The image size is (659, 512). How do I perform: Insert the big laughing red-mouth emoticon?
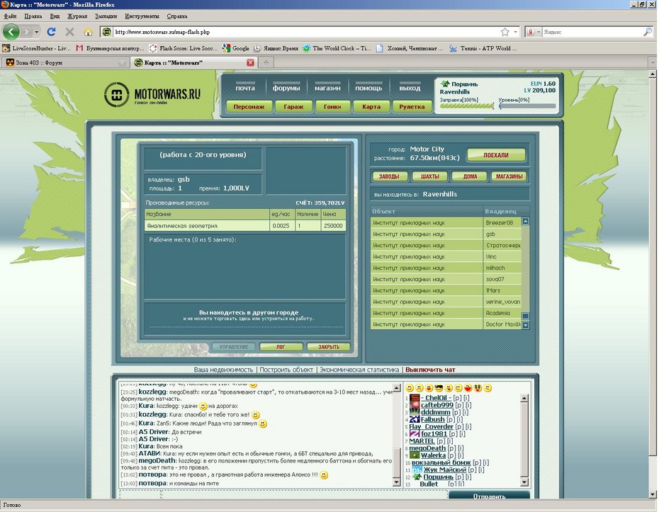coord(468,387)
